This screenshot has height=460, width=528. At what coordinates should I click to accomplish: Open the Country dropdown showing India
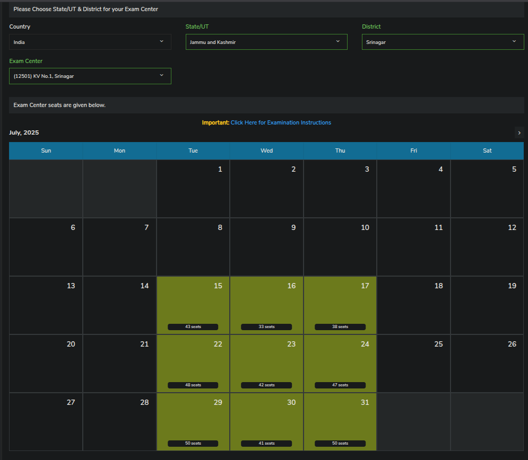click(90, 42)
